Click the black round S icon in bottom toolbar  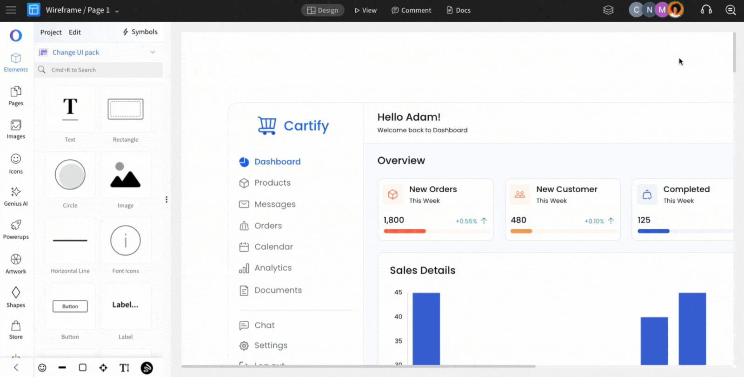pos(147,368)
